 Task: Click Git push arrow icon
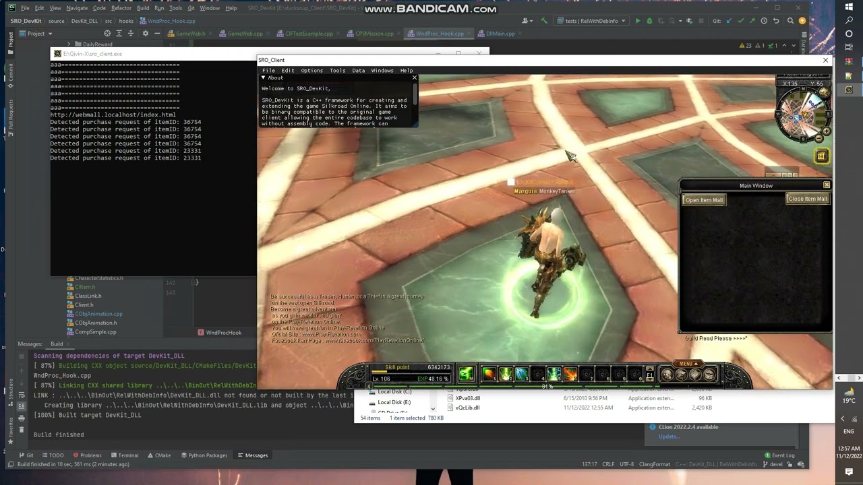click(x=752, y=21)
